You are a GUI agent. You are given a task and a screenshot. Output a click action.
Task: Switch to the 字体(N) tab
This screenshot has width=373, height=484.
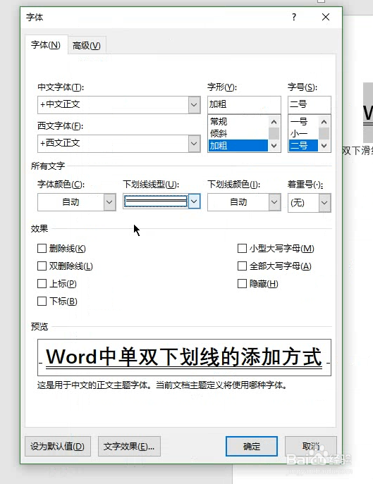tap(46, 45)
